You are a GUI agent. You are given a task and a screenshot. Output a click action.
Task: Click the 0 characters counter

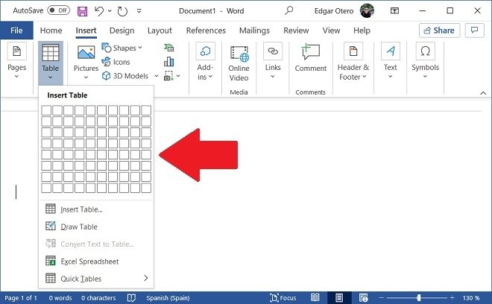98,298
